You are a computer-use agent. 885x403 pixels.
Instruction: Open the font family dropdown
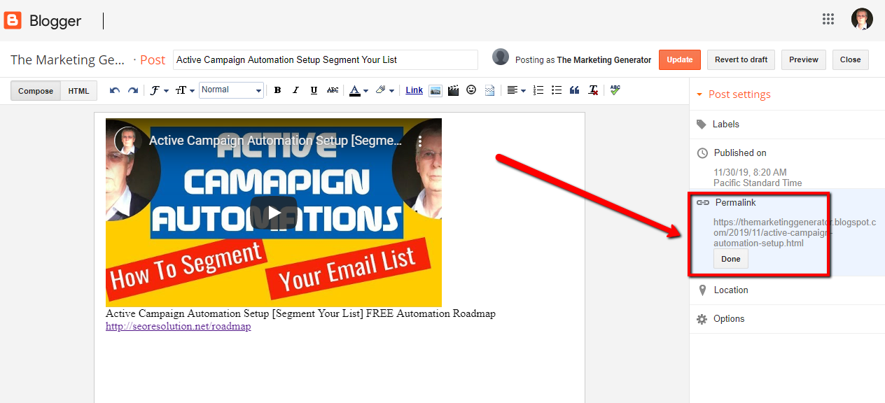pyautogui.click(x=159, y=90)
